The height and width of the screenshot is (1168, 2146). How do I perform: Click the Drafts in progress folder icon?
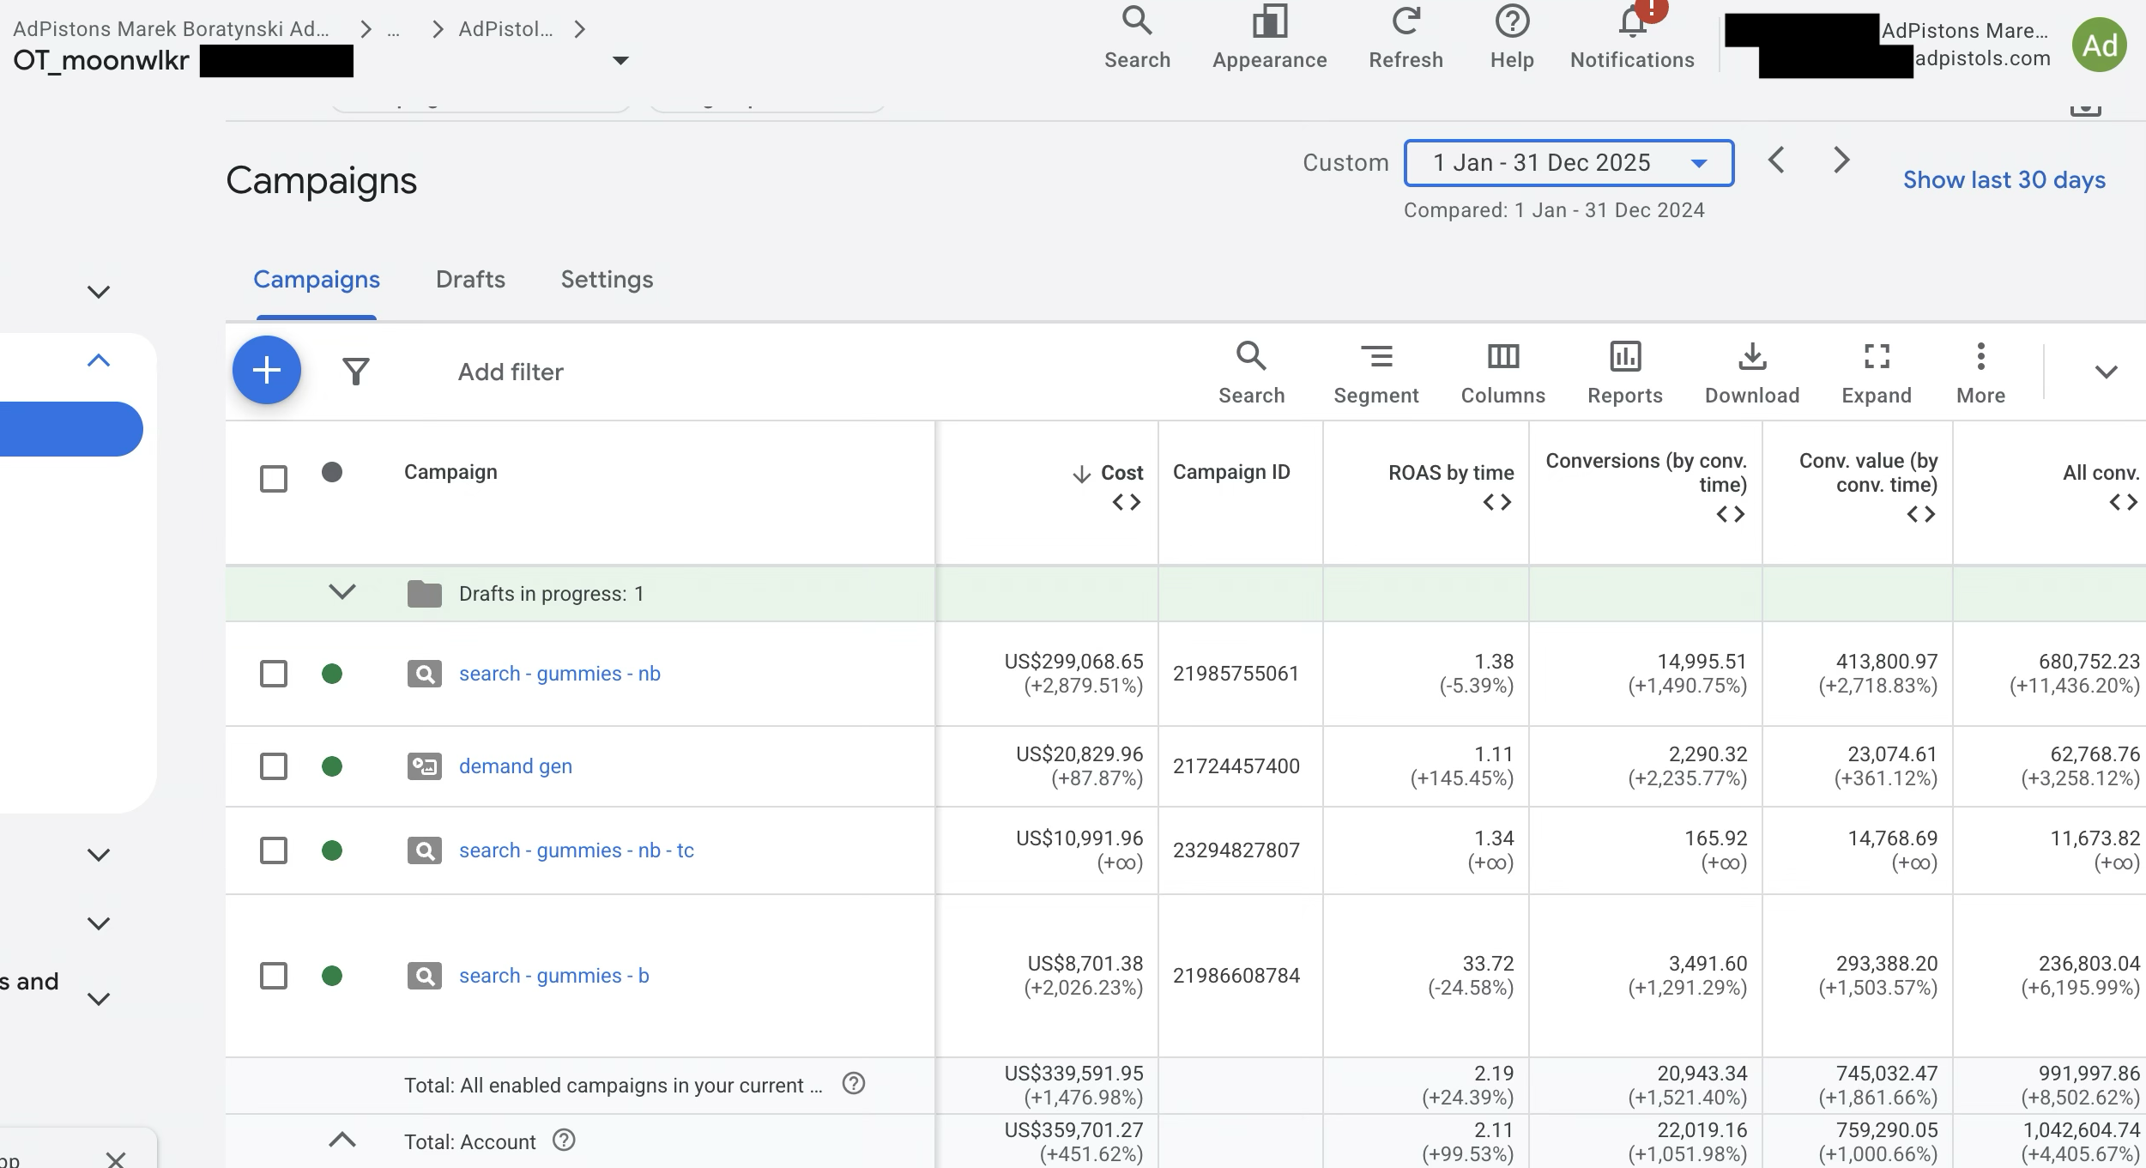point(424,593)
